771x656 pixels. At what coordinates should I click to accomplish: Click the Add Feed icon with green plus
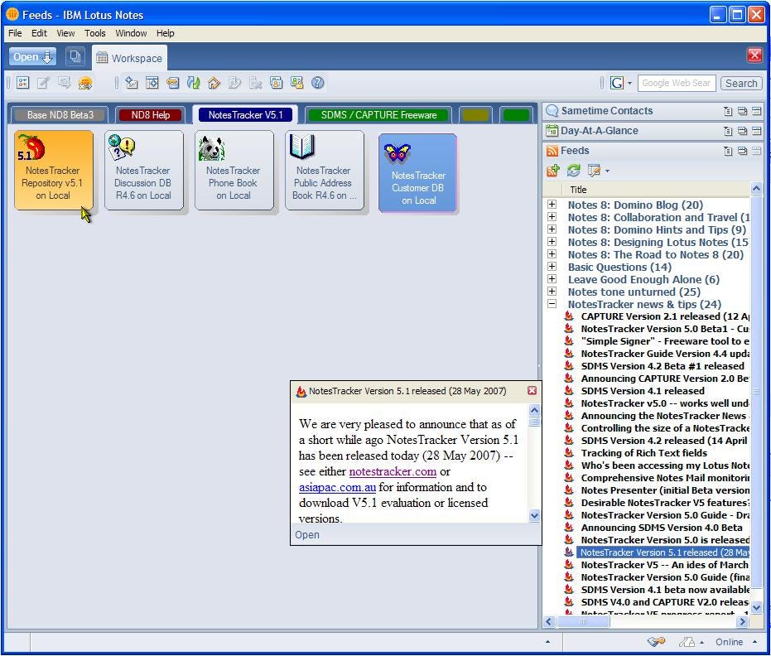click(553, 171)
